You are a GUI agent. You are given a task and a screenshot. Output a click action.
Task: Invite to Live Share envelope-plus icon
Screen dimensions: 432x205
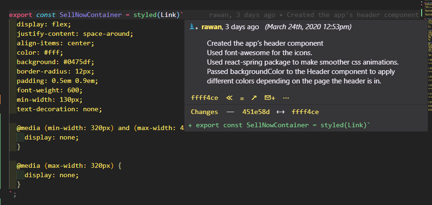coord(270,98)
